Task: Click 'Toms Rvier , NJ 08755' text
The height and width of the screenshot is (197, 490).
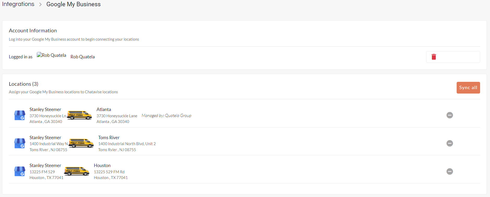Action: coord(117,150)
